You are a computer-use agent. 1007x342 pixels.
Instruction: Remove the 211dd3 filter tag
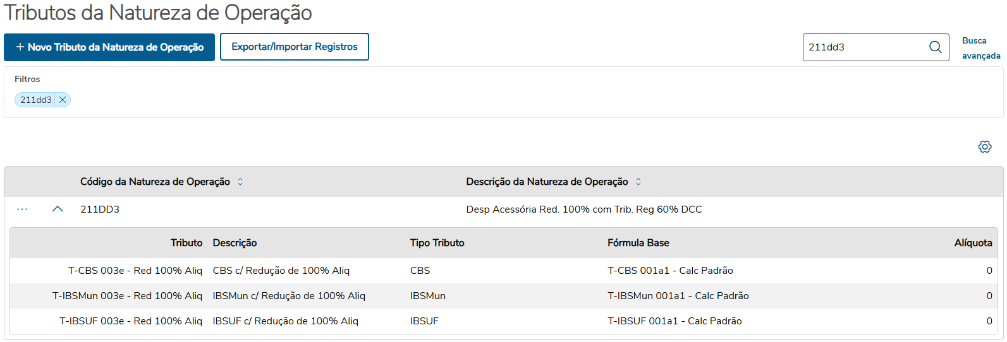(x=63, y=100)
